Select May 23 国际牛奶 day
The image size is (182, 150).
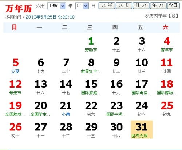(x=116, y=109)
